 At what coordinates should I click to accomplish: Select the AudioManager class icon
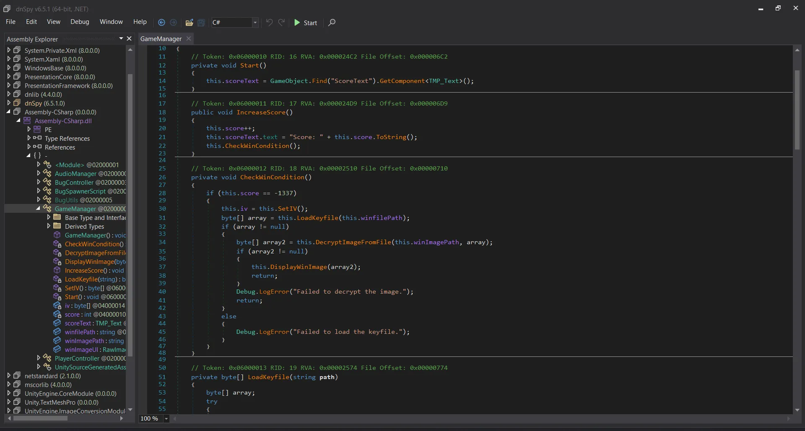pyautogui.click(x=47, y=173)
